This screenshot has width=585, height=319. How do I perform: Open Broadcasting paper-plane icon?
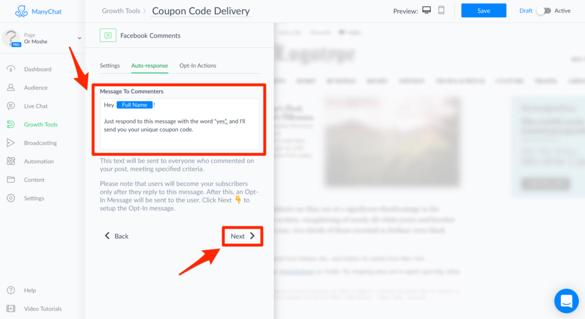[x=10, y=143]
